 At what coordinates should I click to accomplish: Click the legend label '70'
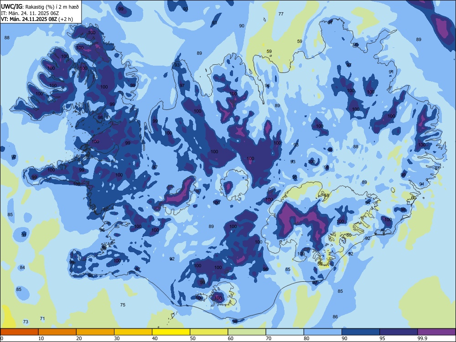coord(269,338)
